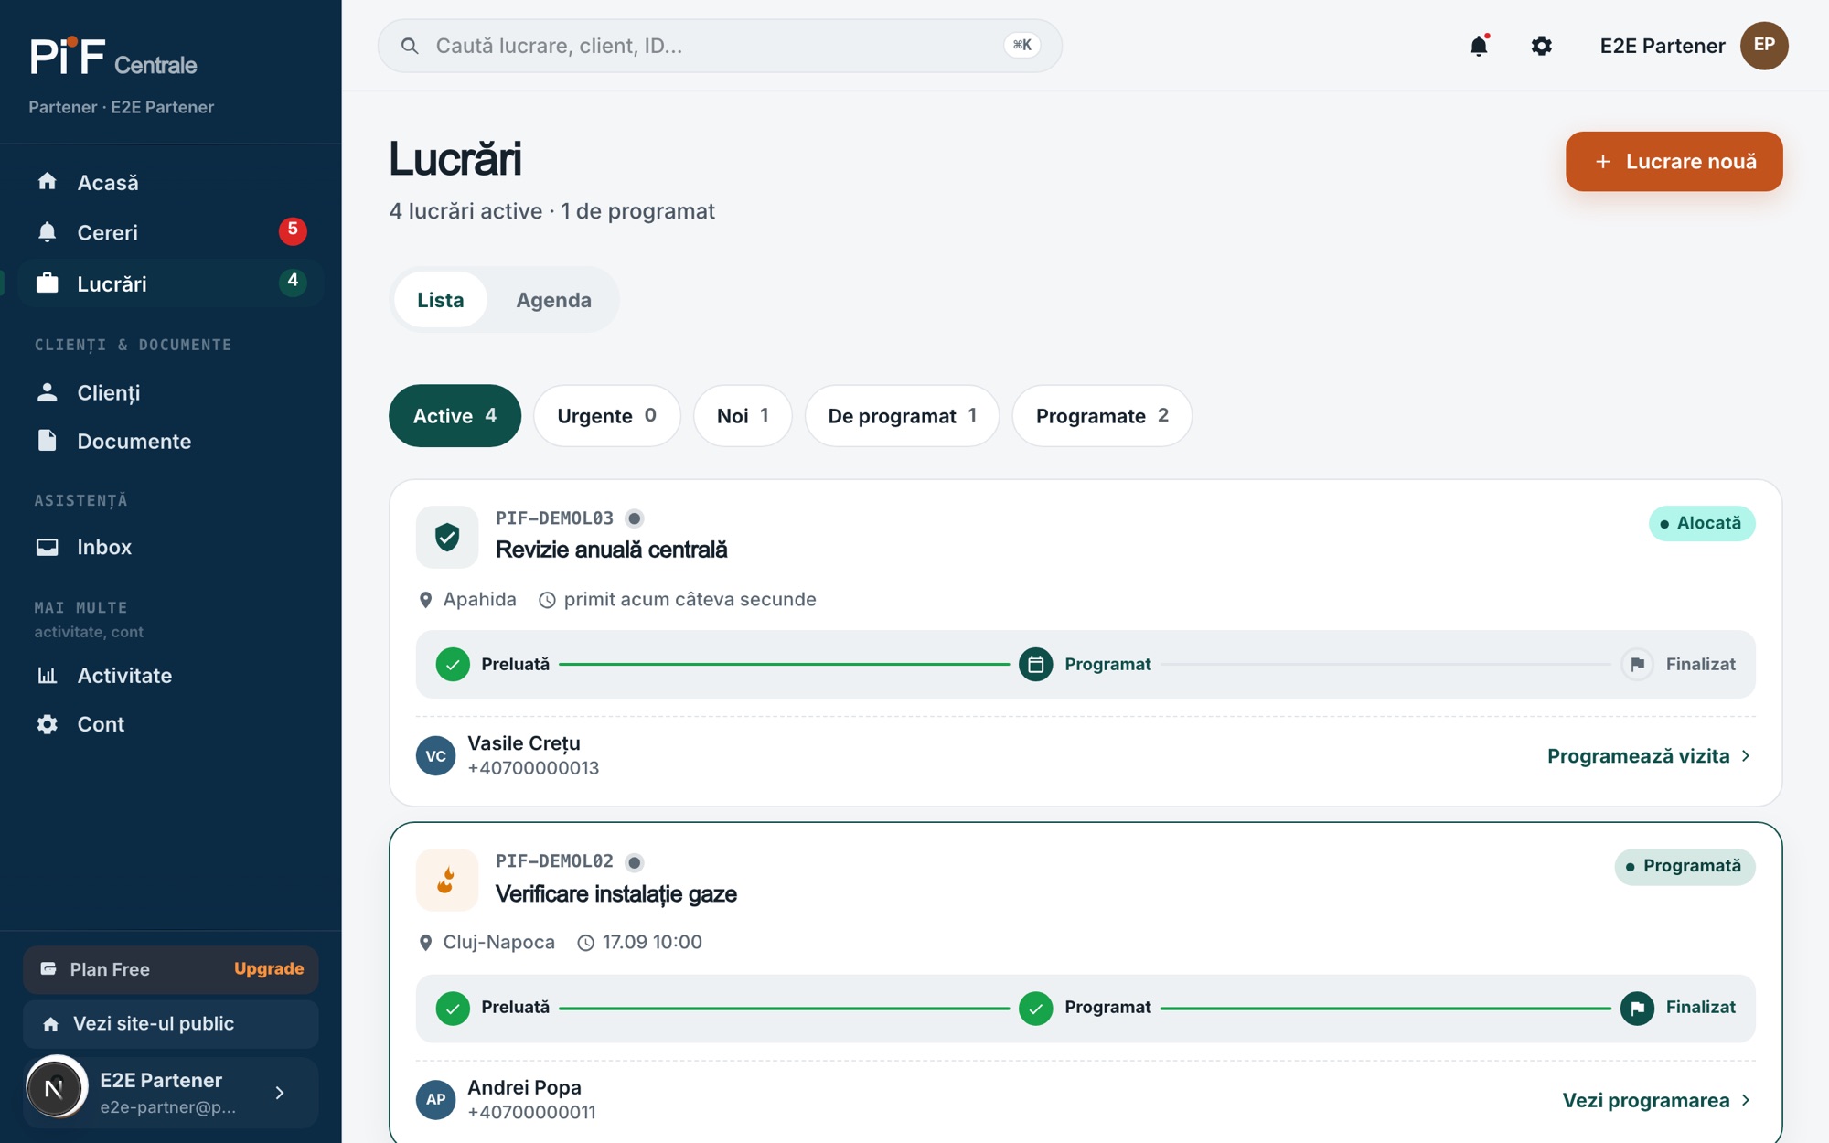Open the job title Verificare instalație gaze

616,893
